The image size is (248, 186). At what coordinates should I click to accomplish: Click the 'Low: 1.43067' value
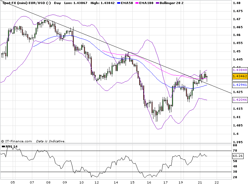point(76,3)
